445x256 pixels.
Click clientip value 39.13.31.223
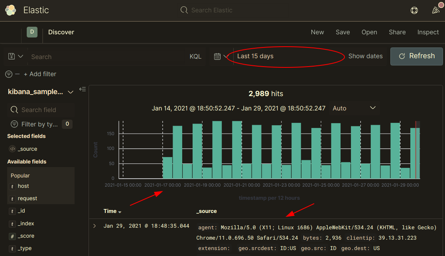click(x=397, y=238)
